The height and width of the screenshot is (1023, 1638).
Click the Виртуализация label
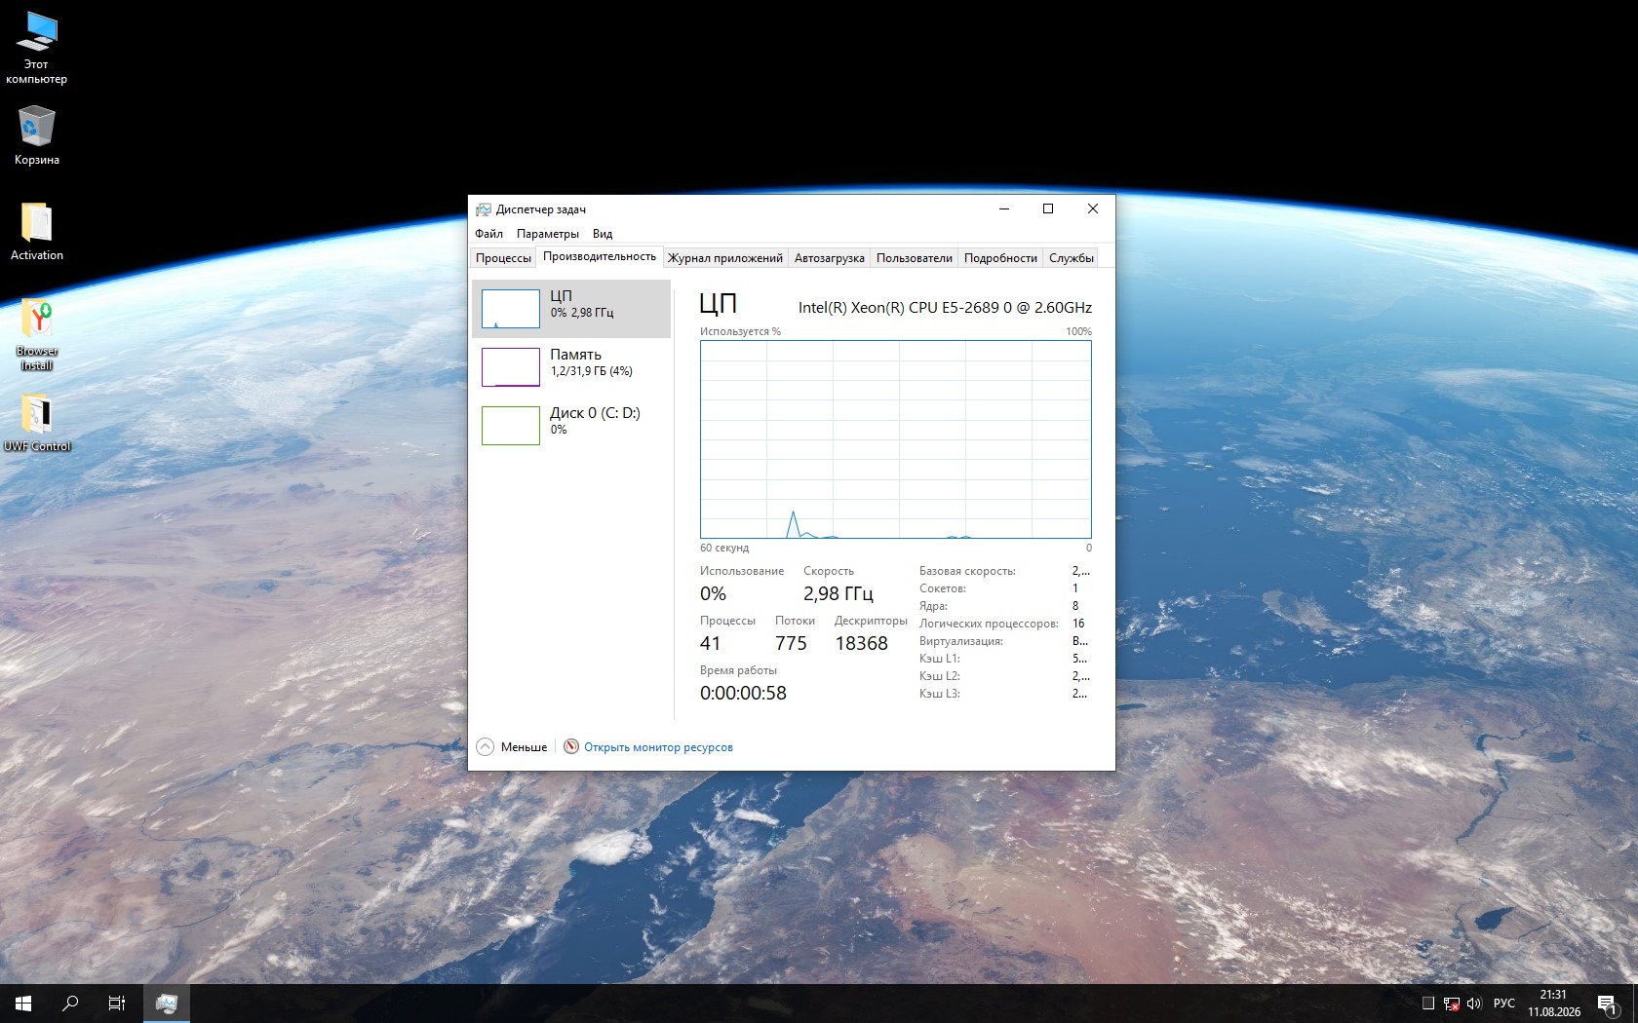point(961,641)
